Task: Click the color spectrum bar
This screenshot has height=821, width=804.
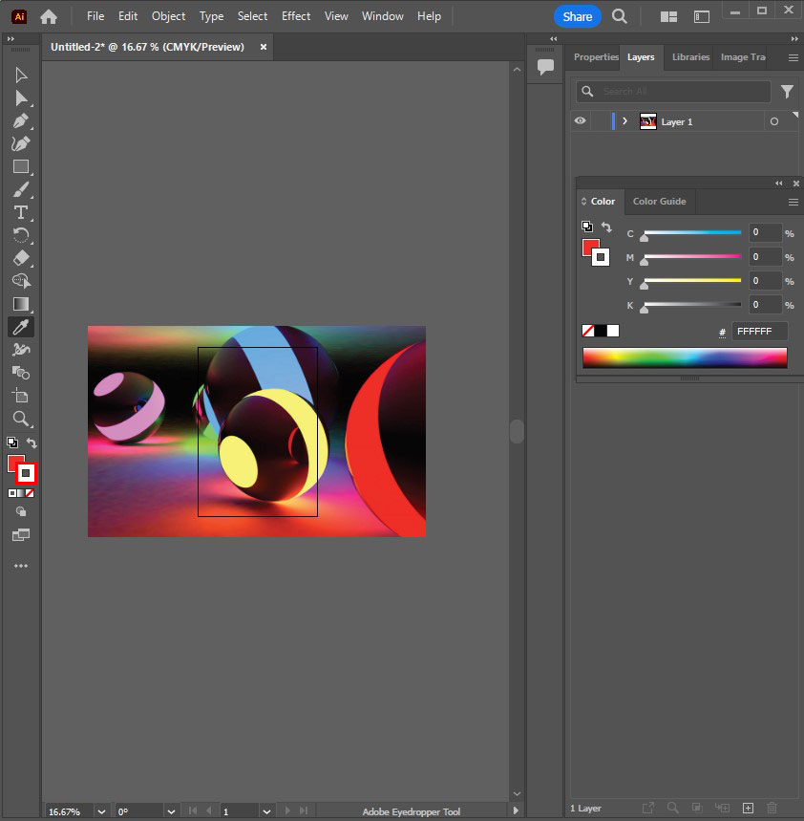Action: 685,357
